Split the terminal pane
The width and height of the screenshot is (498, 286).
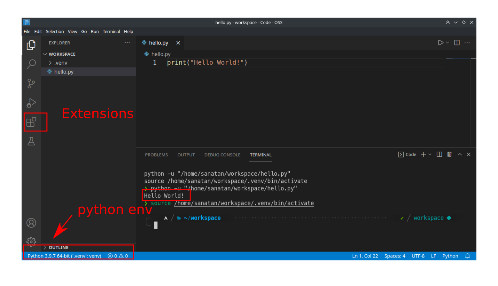point(439,155)
